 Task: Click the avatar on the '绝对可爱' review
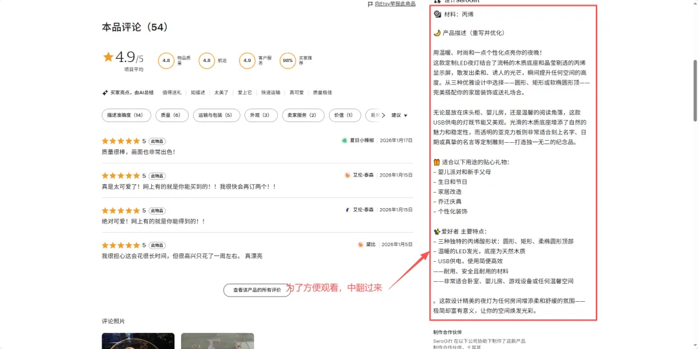tap(348, 209)
